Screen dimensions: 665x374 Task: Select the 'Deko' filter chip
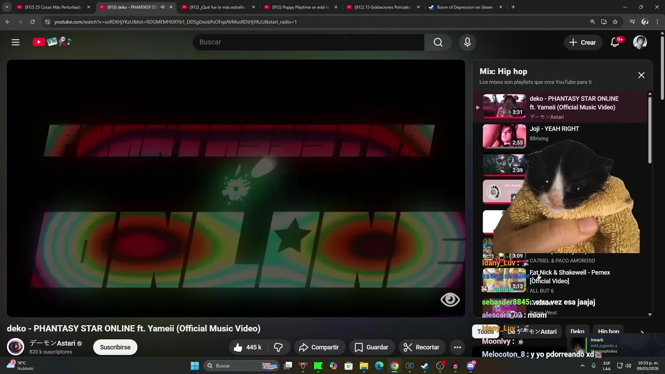pyautogui.click(x=577, y=331)
